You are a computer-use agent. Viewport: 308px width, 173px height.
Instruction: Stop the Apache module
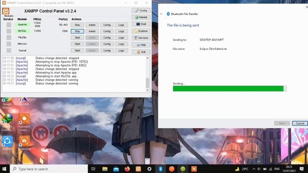[x=77, y=25]
